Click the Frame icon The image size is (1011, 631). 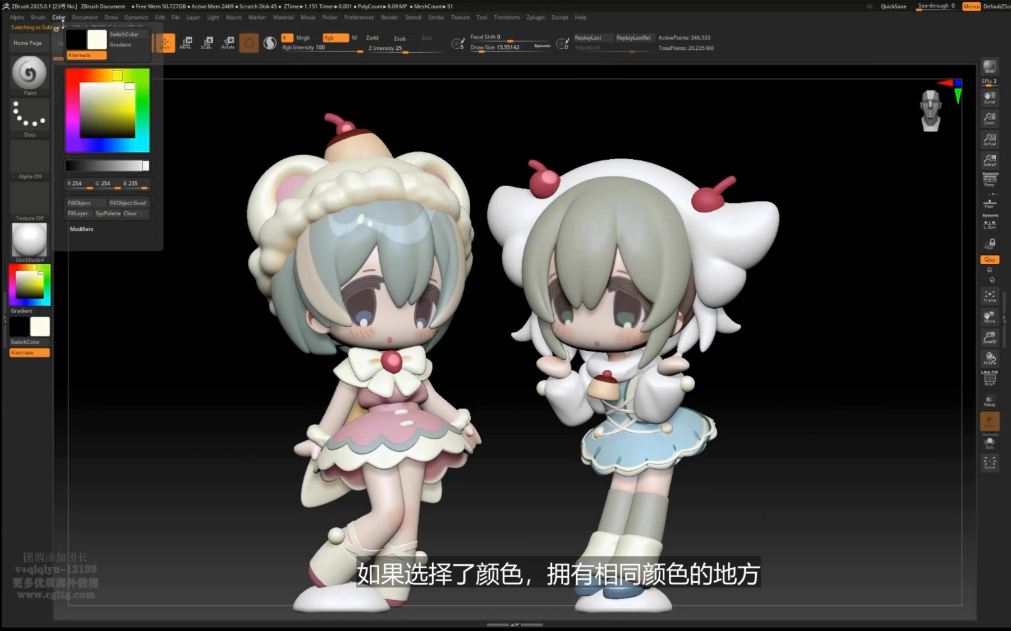click(990, 296)
